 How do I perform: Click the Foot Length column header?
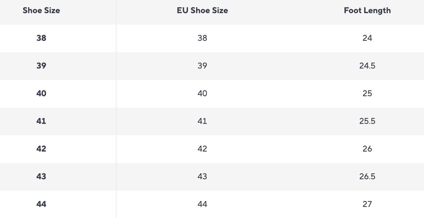point(367,11)
